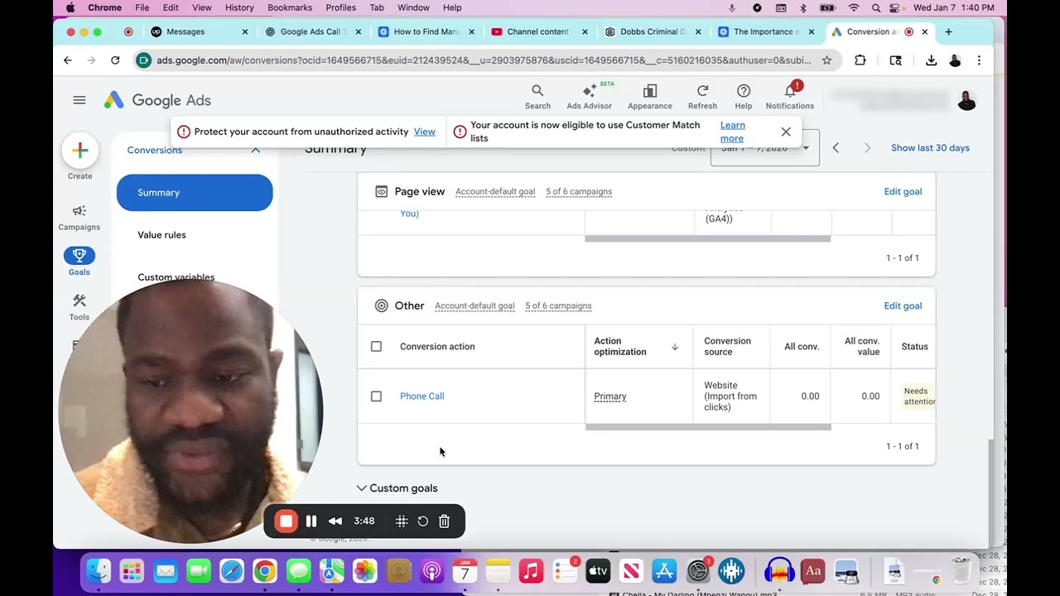Restart the recording

[x=423, y=521]
